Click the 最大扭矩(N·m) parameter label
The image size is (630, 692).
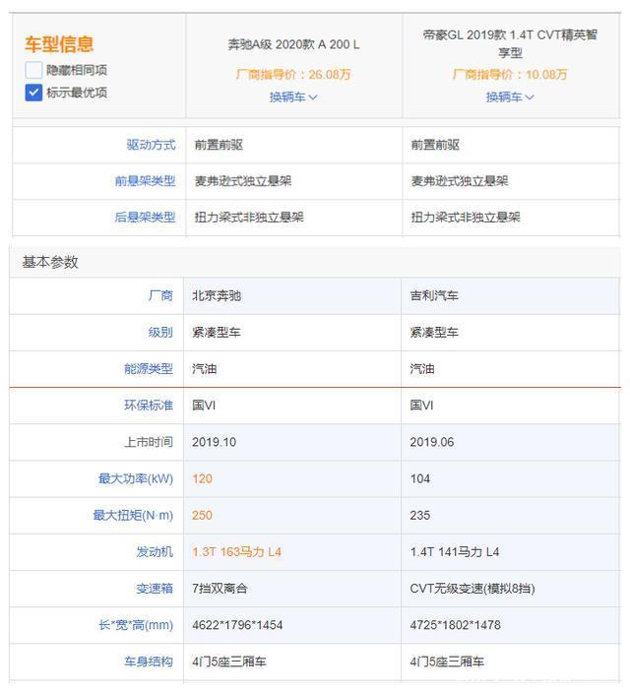click(133, 516)
